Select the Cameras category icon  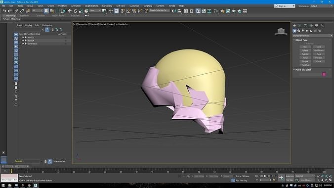pos(307,31)
